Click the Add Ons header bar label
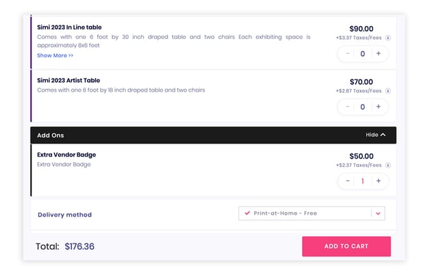The width and height of the screenshot is (428, 275). pyautogui.click(x=51, y=135)
